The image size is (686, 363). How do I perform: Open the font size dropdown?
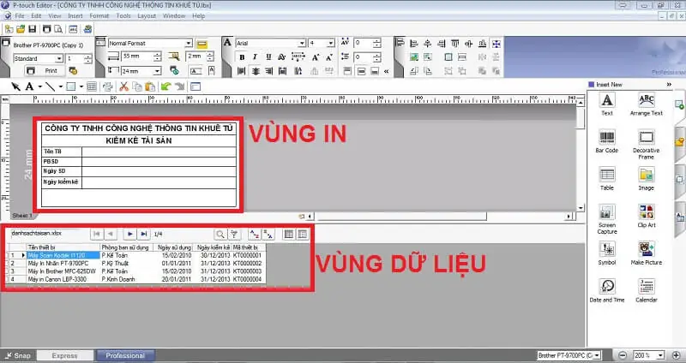click(331, 44)
